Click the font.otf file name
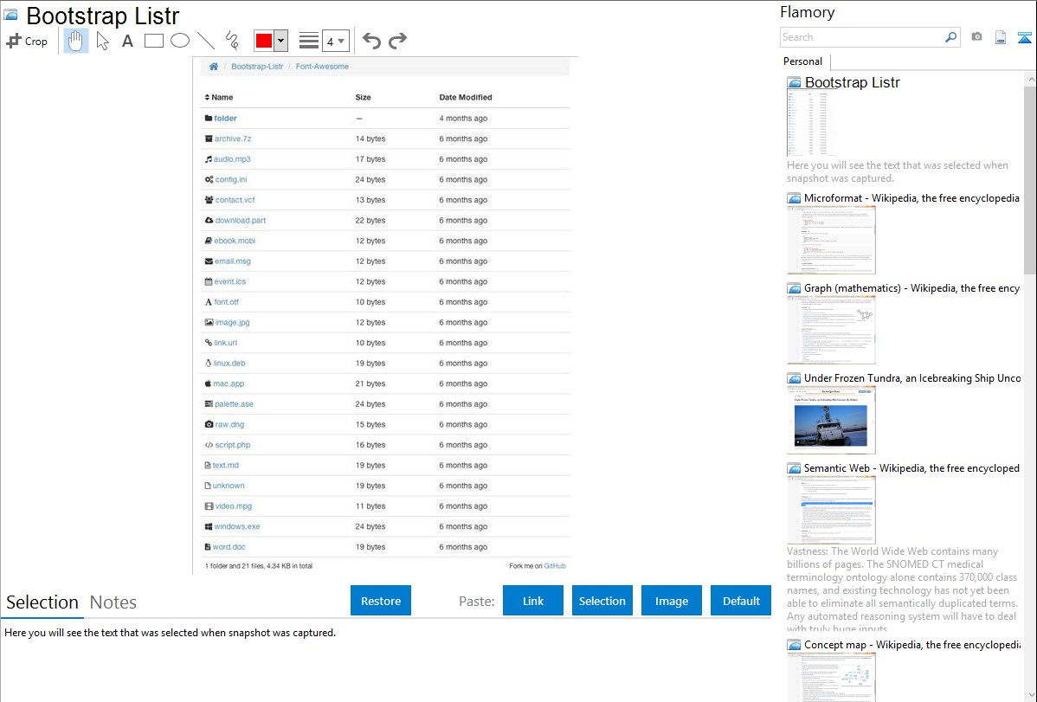Viewport: 1037px width, 702px height. click(x=226, y=302)
